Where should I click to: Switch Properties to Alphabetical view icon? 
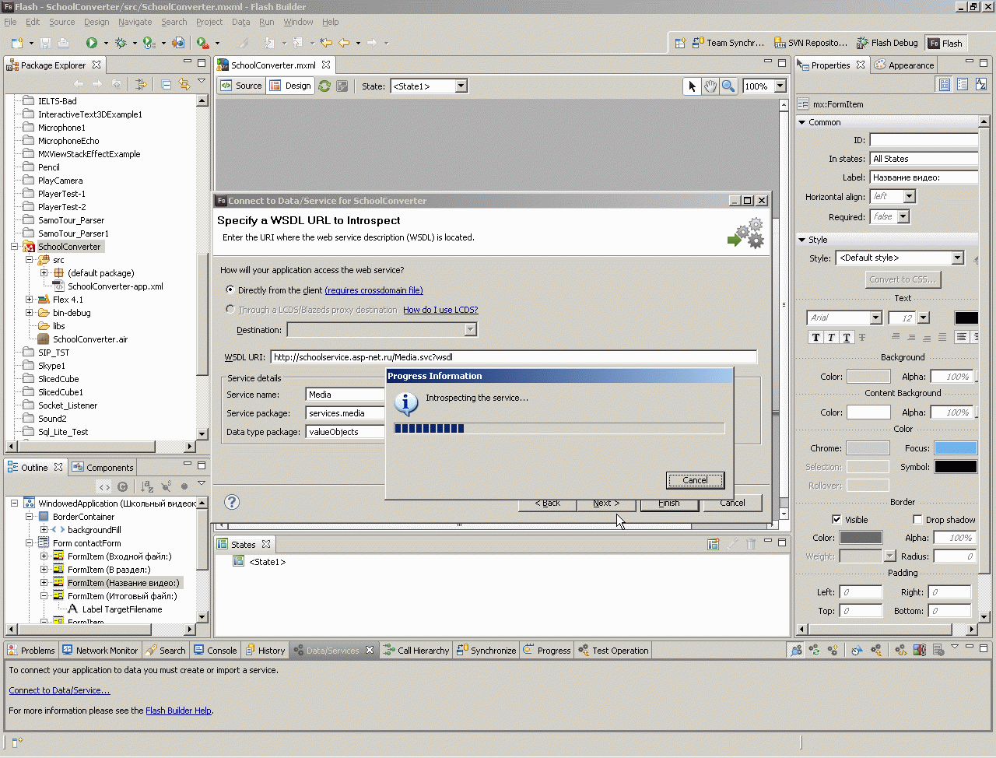(x=980, y=85)
